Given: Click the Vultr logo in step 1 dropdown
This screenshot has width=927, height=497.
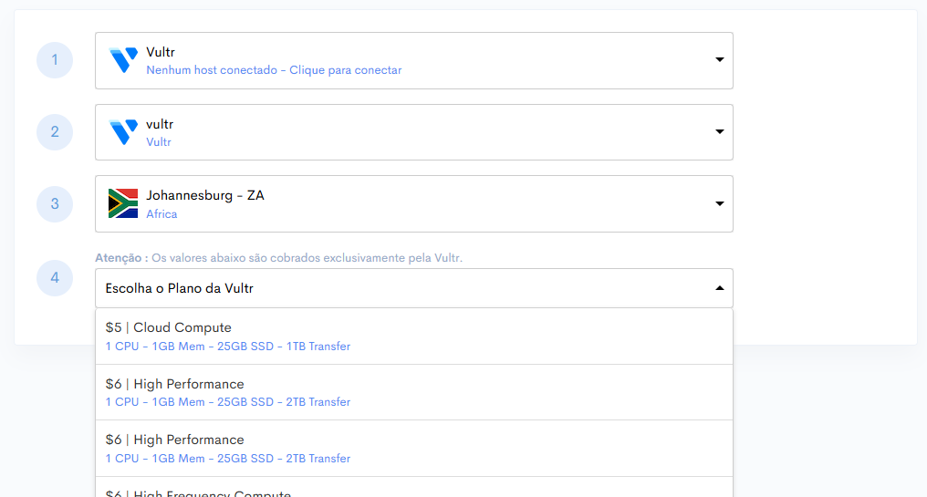Looking at the screenshot, I should [x=123, y=60].
